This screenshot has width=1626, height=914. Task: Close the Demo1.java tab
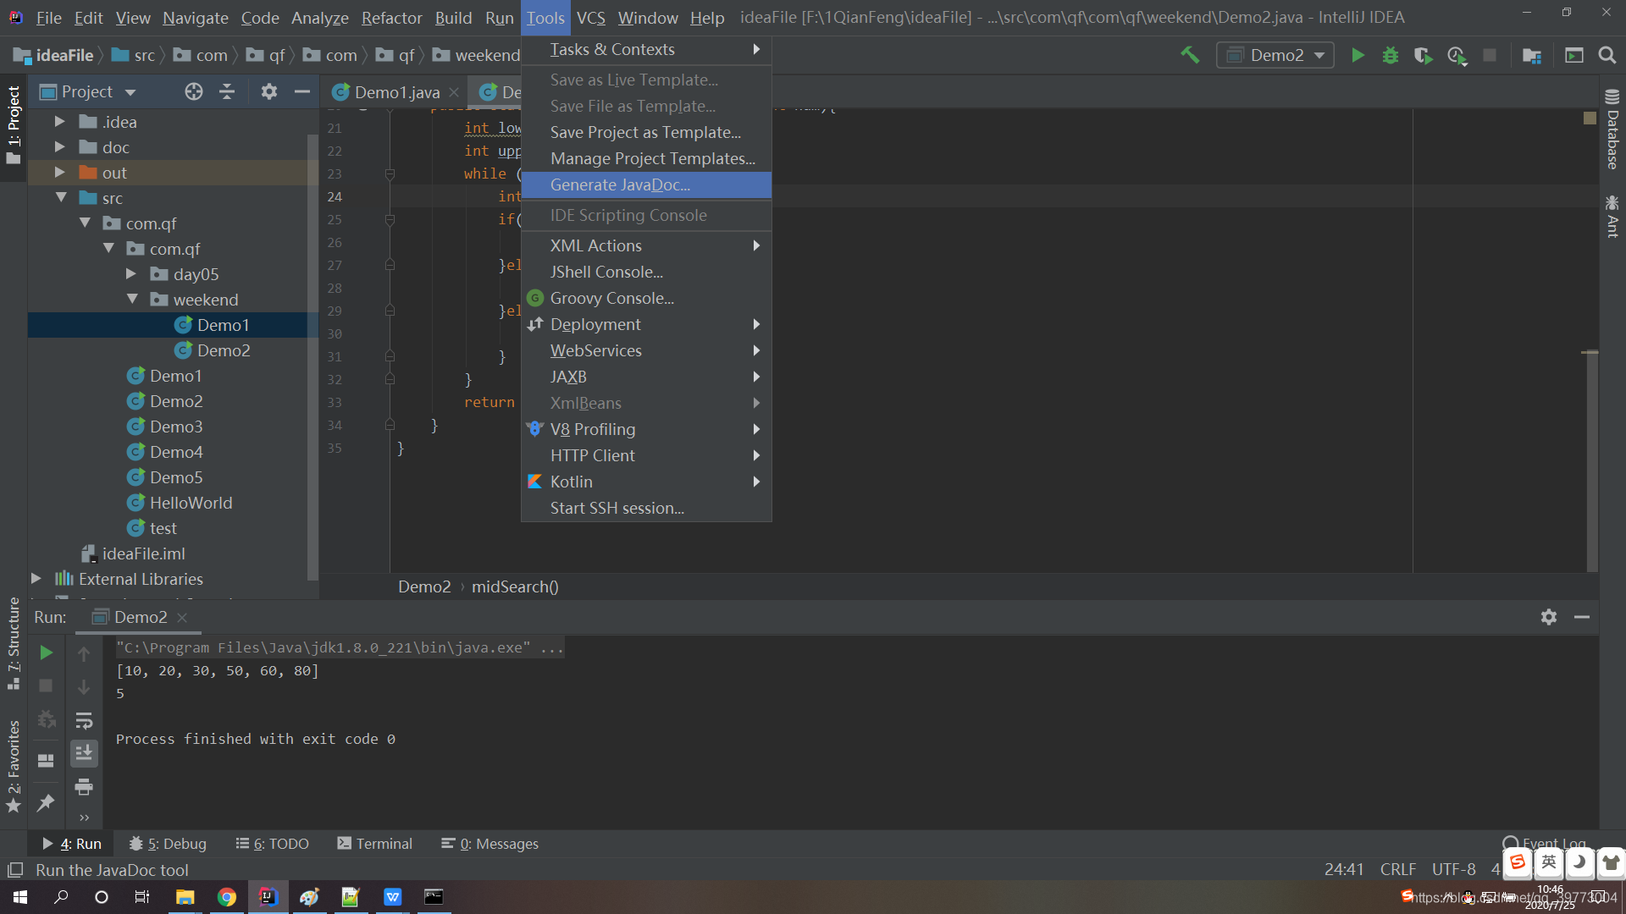(454, 92)
